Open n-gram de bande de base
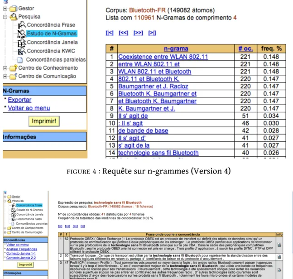 143,130
